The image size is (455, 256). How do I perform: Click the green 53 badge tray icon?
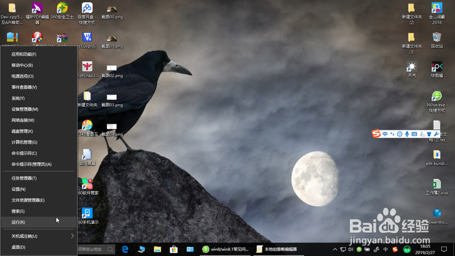click(x=407, y=249)
